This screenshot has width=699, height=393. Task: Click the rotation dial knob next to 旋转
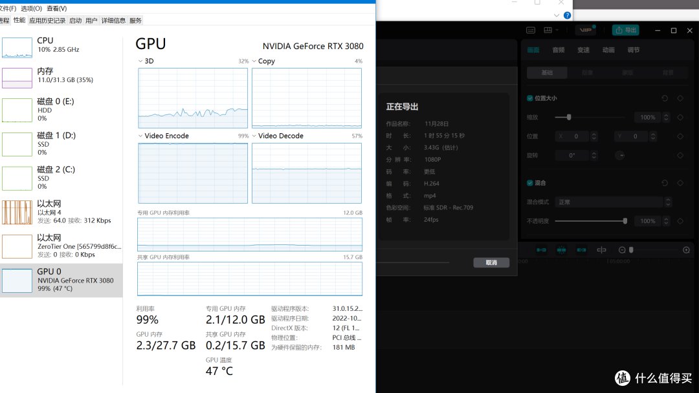[x=620, y=155]
